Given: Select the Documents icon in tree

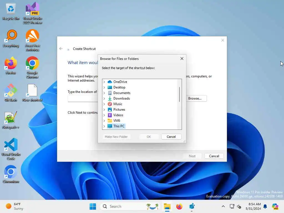Looking at the screenshot, I should tap(110, 93).
